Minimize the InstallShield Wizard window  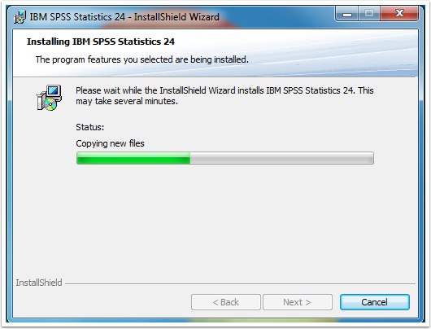click(347, 14)
